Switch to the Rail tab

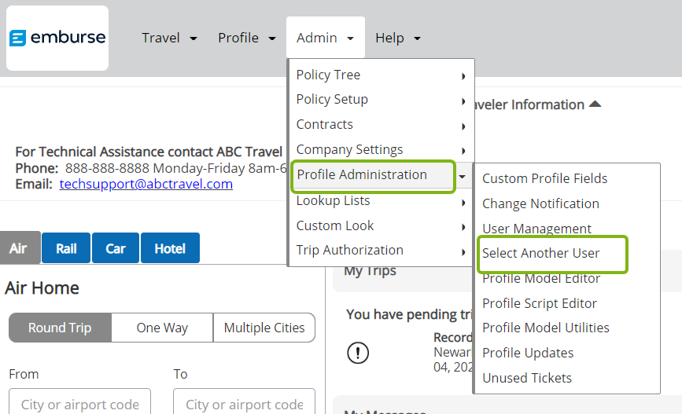(x=66, y=248)
